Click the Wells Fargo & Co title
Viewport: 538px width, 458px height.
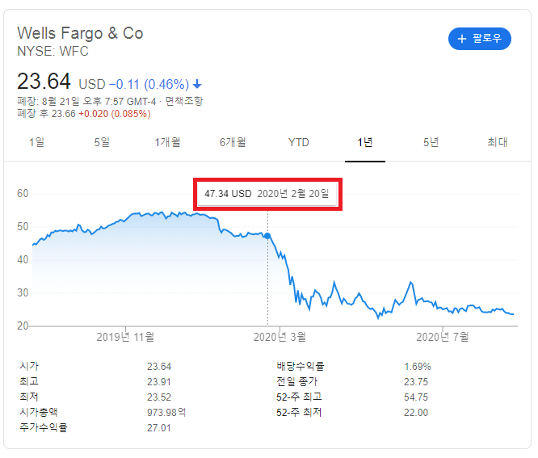[x=80, y=33]
